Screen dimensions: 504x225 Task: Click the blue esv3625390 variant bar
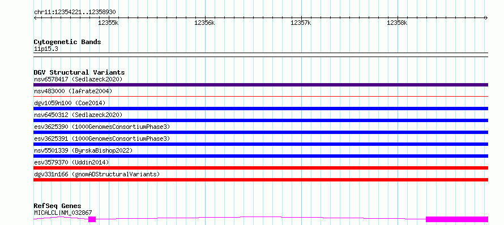[x=260, y=132]
